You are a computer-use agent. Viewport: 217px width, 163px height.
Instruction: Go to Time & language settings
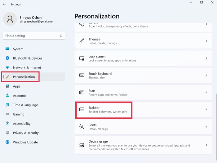click(x=25, y=105)
